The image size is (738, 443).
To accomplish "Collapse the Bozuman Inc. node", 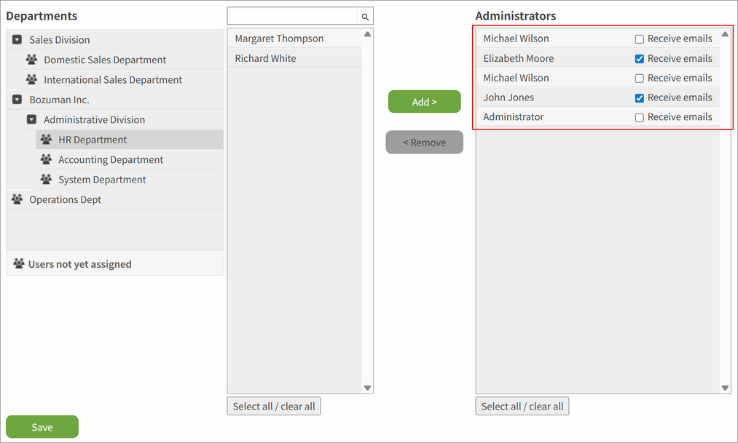I will [x=16, y=100].
